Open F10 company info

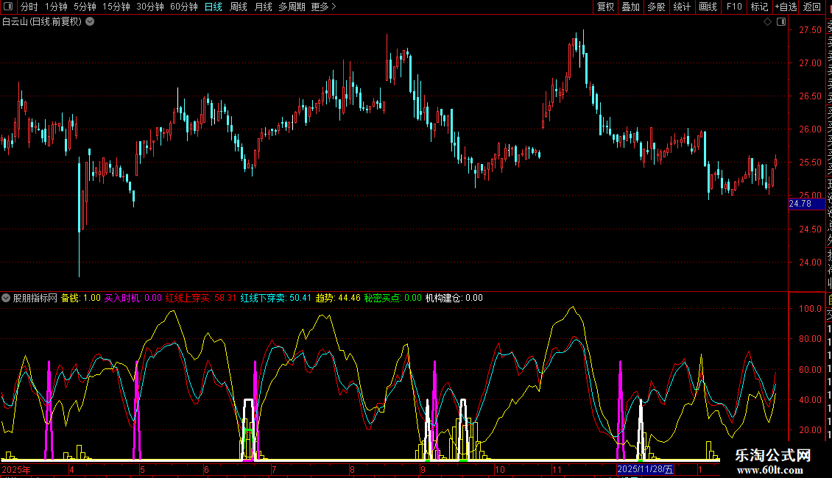[734, 7]
